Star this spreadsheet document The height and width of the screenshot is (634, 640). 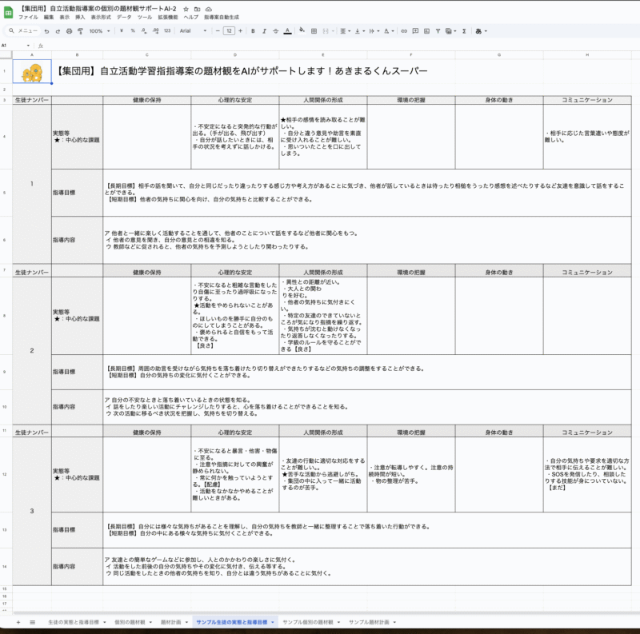point(186,8)
